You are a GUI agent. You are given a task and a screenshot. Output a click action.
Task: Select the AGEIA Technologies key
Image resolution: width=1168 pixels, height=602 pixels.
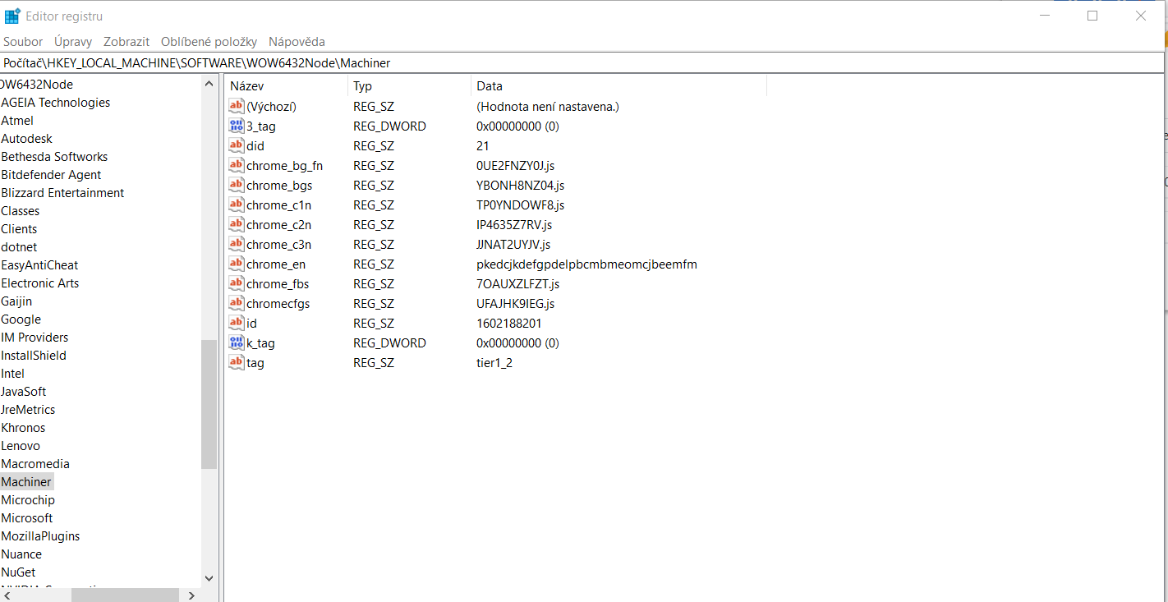tap(56, 103)
